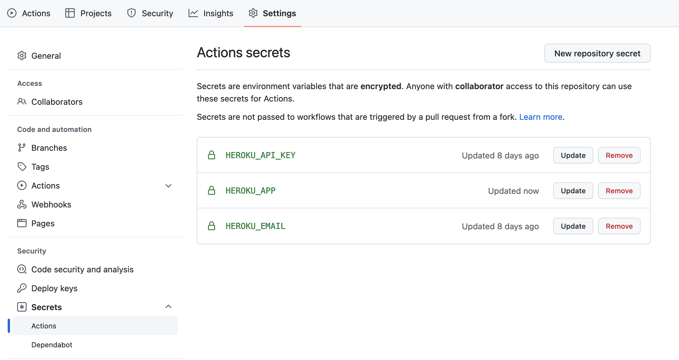Expand the Actions chevron in the sidebar
The width and height of the screenshot is (679, 360).
coord(168,186)
